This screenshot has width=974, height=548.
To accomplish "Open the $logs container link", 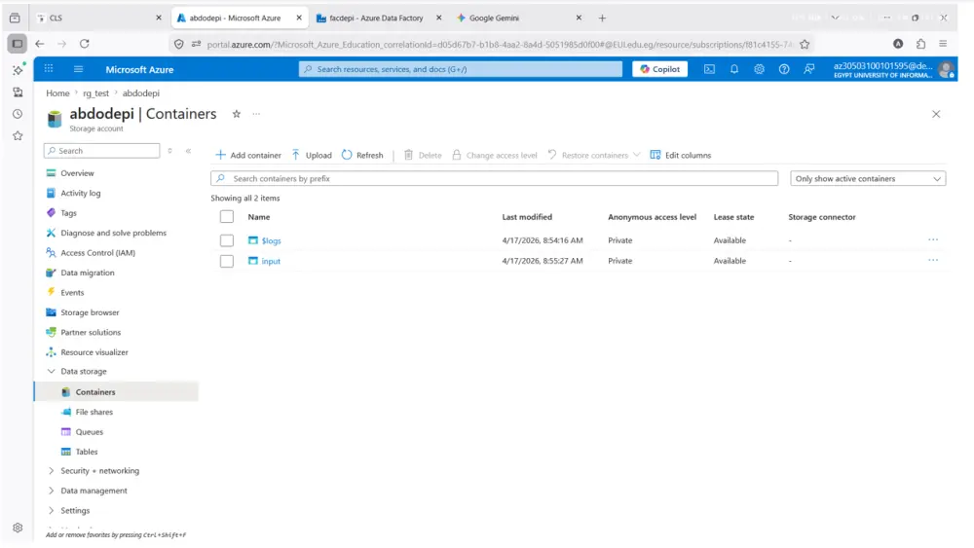I will pyautogui.click(x=271, y=240).
